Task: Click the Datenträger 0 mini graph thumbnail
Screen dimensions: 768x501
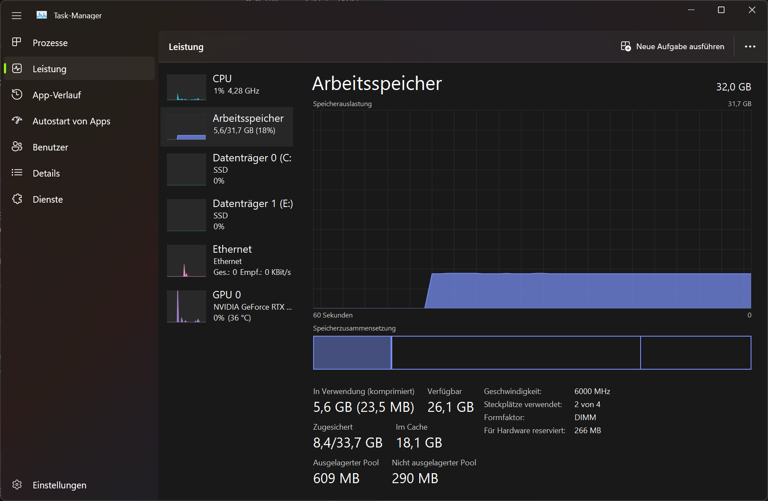Action: click(187, 170)
